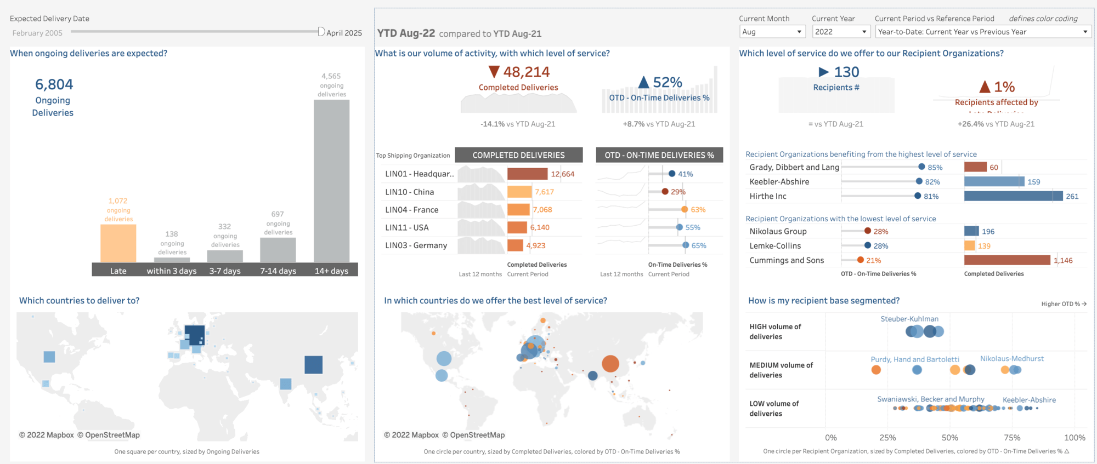
Task: Click the LIN01 - Headquarters completed deliveries bar
Action: 527,174
